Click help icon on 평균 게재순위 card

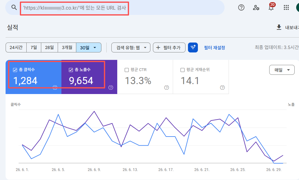pos(222,88)
